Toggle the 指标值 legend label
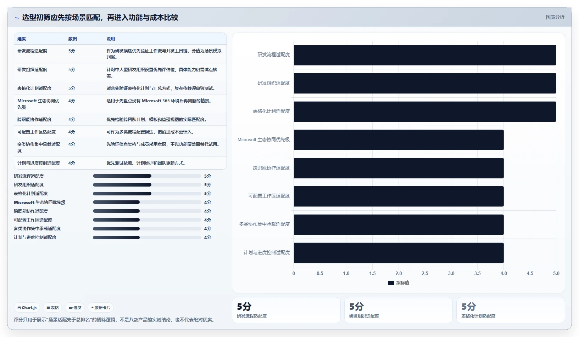579x337 pixels. (x=403, y=283)
